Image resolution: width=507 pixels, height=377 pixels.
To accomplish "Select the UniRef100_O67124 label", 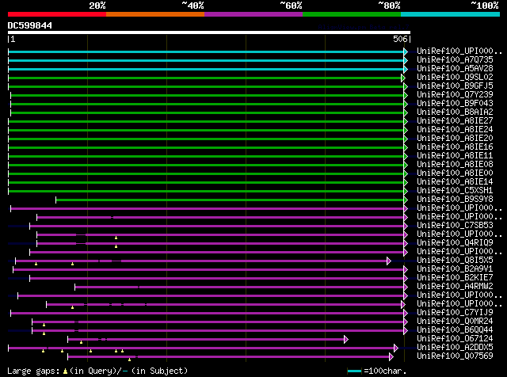I will tap(455, 338).
